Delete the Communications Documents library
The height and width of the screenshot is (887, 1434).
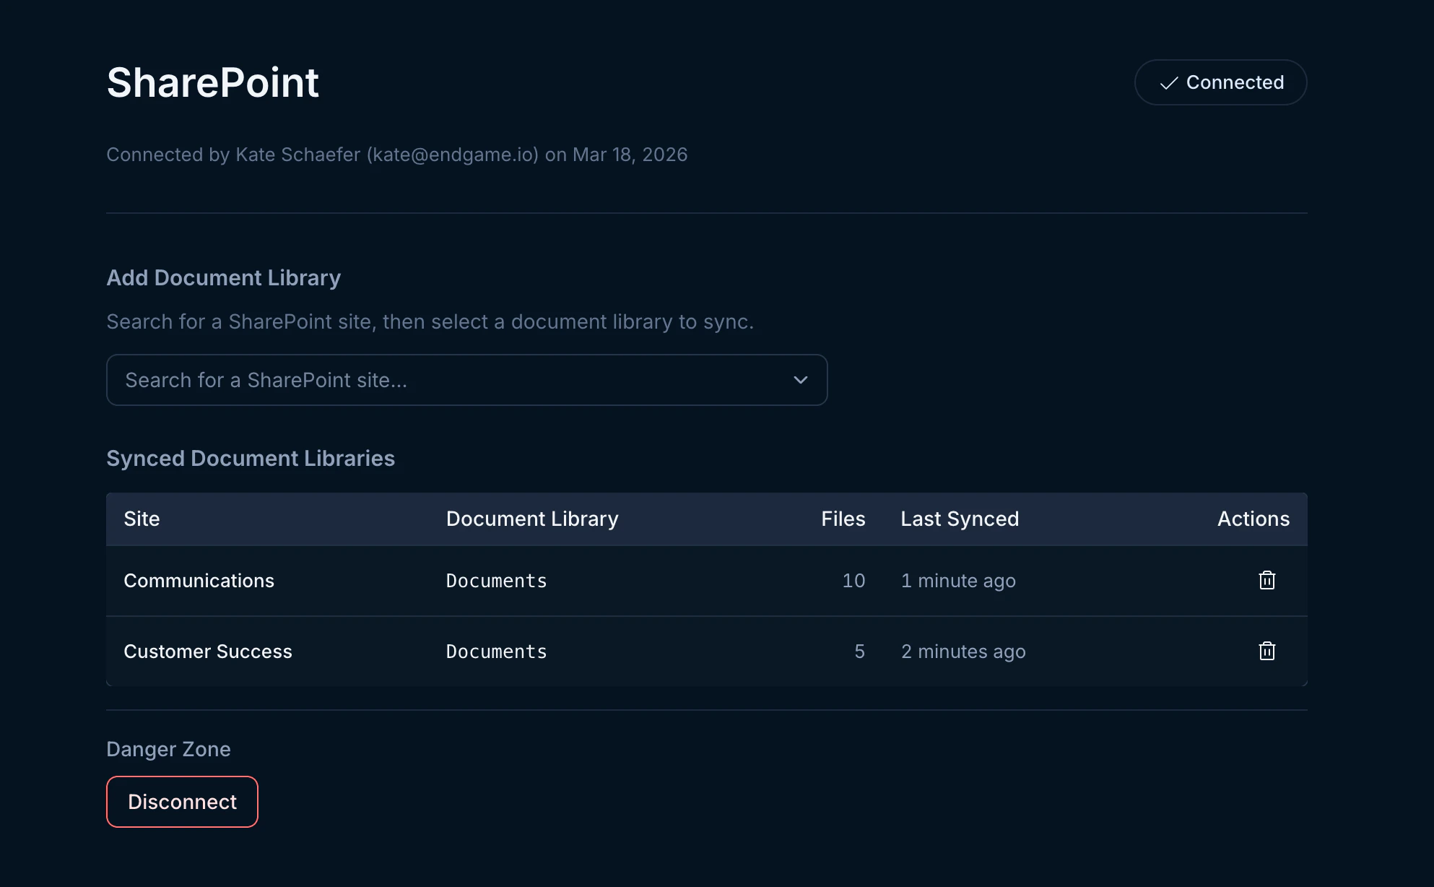pyautogui.click(x=1267, y=580)
